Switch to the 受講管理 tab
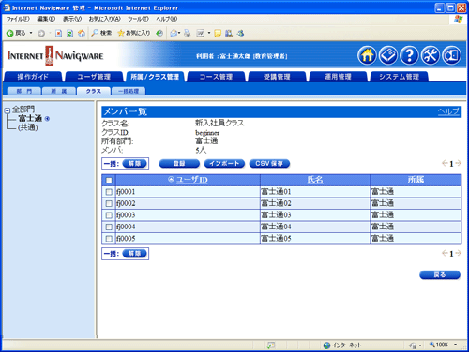This screenshot has width=469, height=352. pyautogui.click(x=277, y=77)
